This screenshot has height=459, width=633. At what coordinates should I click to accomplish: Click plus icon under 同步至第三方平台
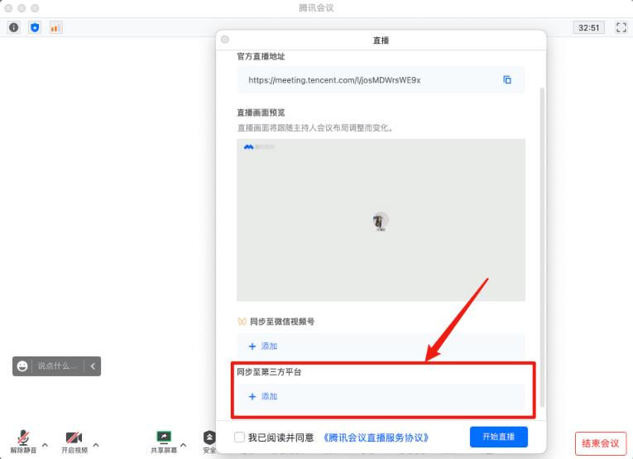click(252, 396)
